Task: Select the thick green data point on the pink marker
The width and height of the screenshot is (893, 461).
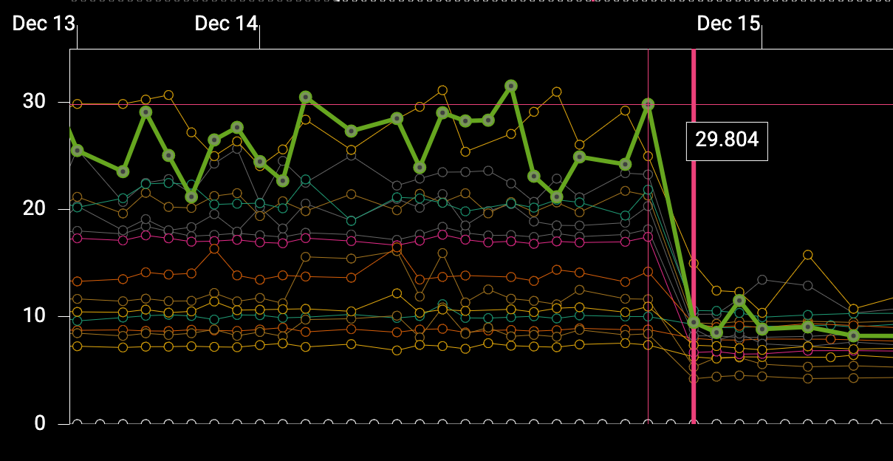Action: [694, 322]
